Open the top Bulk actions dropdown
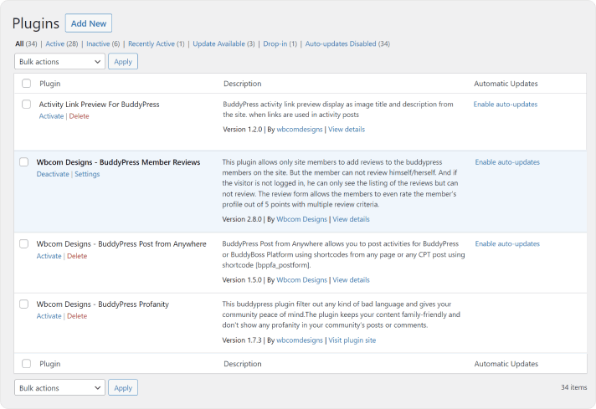Image resolution: width=596 pixels, height=409 pixels. click(x=59, y=61)
